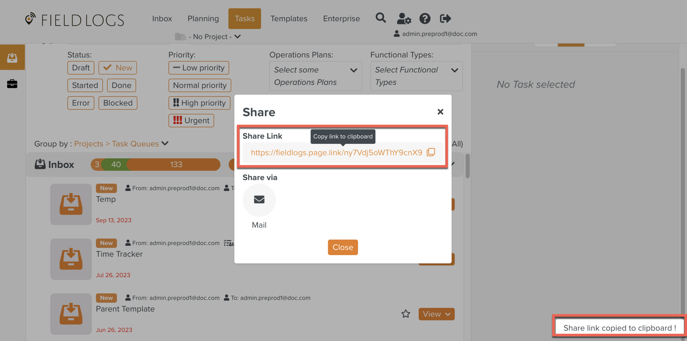Open the fieldlogs share link
Viewport: 687px width, 341px height.
pos(336,153)
